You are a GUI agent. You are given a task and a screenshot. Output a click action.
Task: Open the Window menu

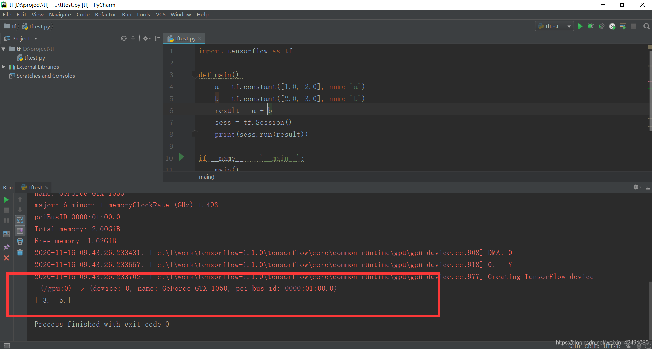click(x=181, y=14)
